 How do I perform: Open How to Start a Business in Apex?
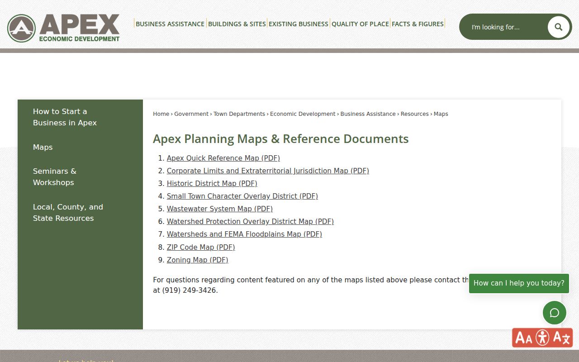65,117
